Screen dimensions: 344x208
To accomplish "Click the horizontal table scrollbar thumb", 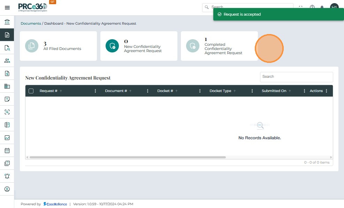I will click(x=128, y=157).
